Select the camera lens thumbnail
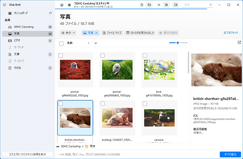Image resolution: width=243 pixels, height=159 pixels. tap(159, 118)
